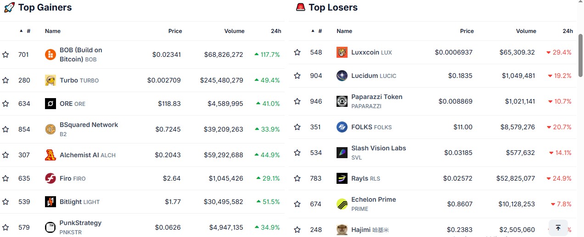The height and width of the screenshot is (237, 584).
Task: Click the BSquared Network logo
Action: pos(51,129)
